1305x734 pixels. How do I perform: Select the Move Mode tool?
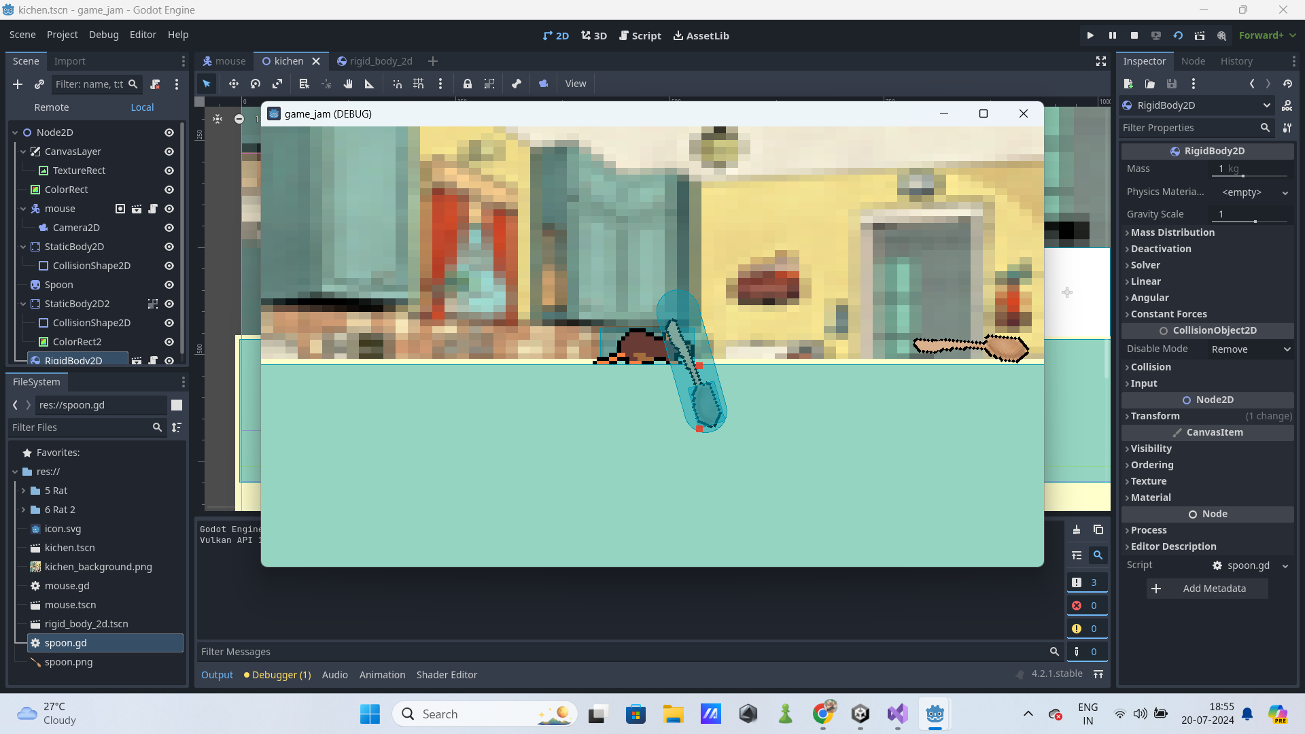[x=233, y=84]
